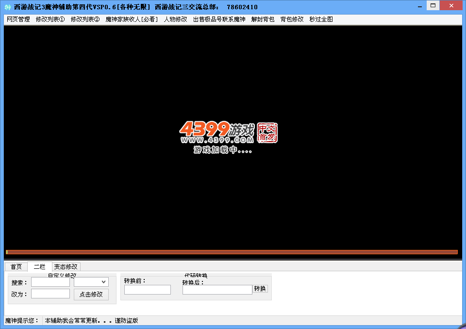
Task: Click the 转换前 input box
Action: (x=148, y=290)
